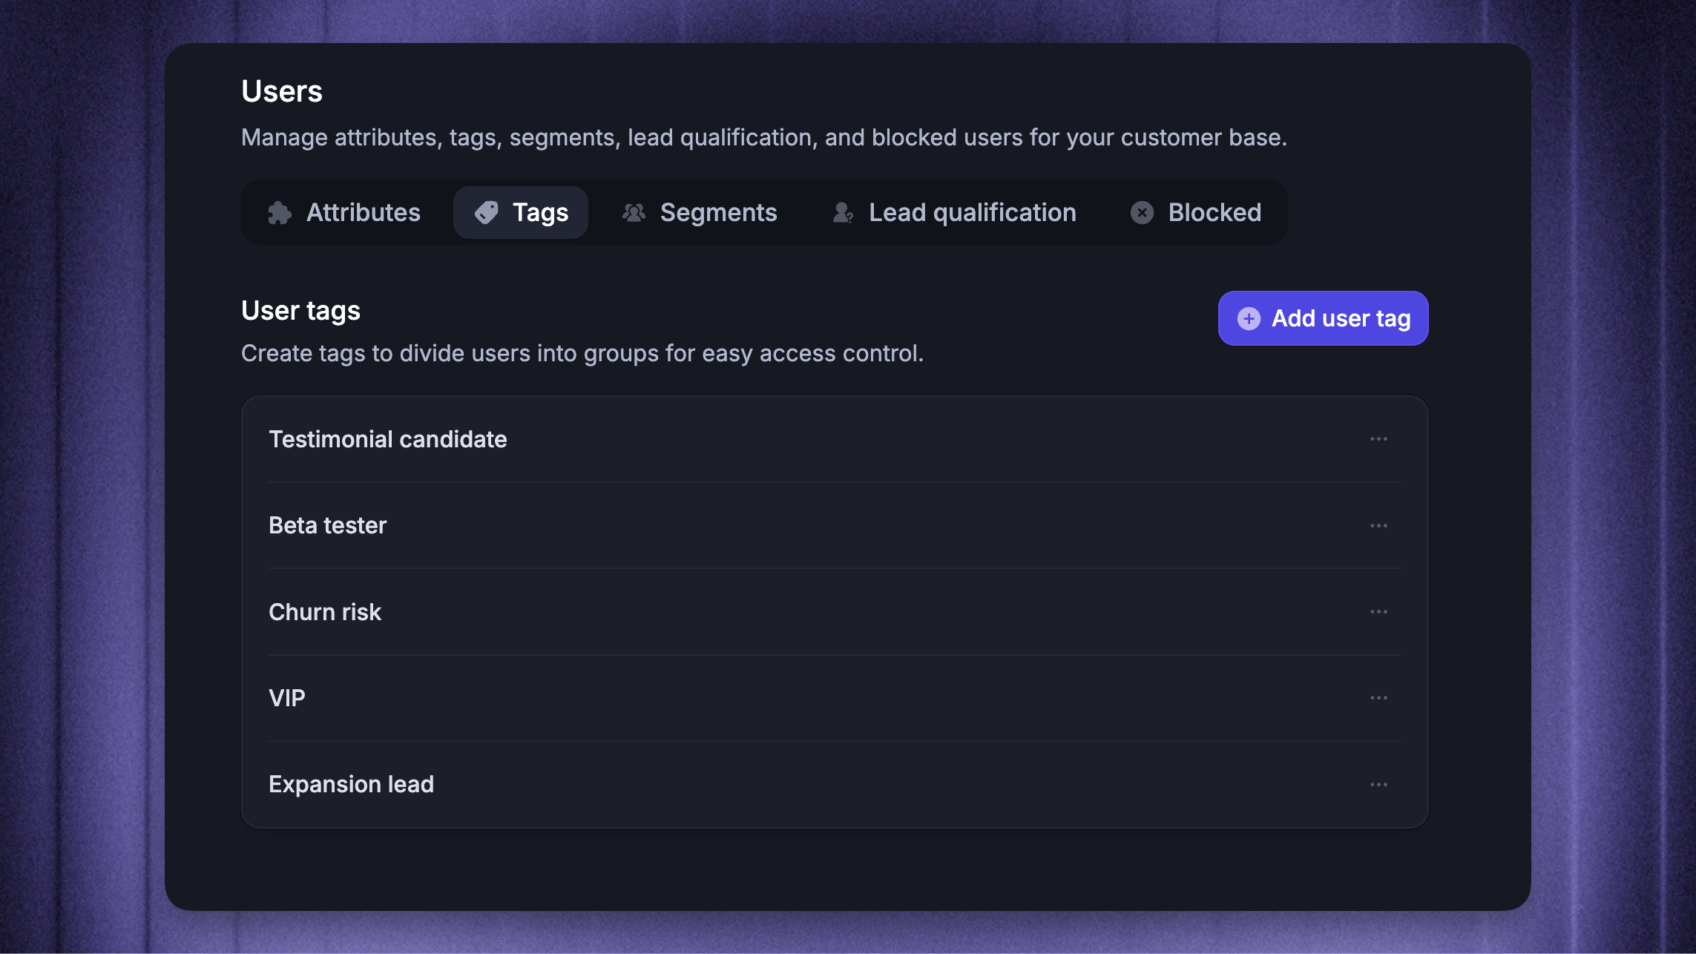Viewport: 1696px width, 954px height.
Task: Go to the Blocked tab
Action: pos(1195,213)
